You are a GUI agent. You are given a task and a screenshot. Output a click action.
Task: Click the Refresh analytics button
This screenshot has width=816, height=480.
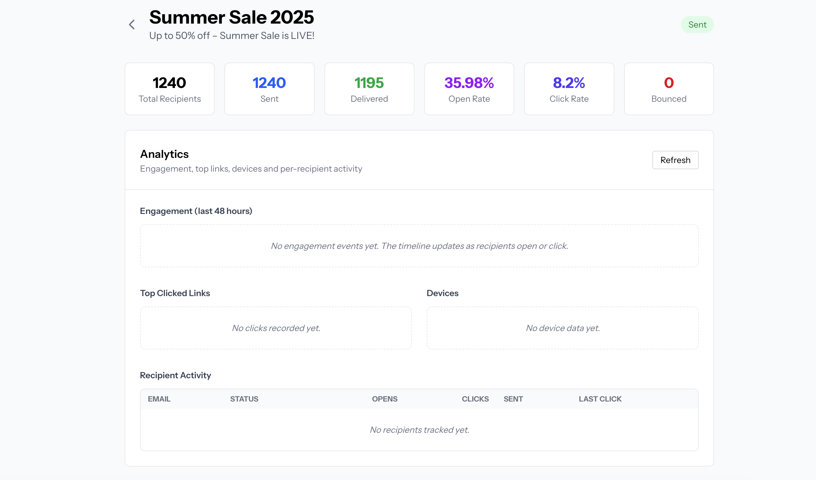click(x=675, y=160)
